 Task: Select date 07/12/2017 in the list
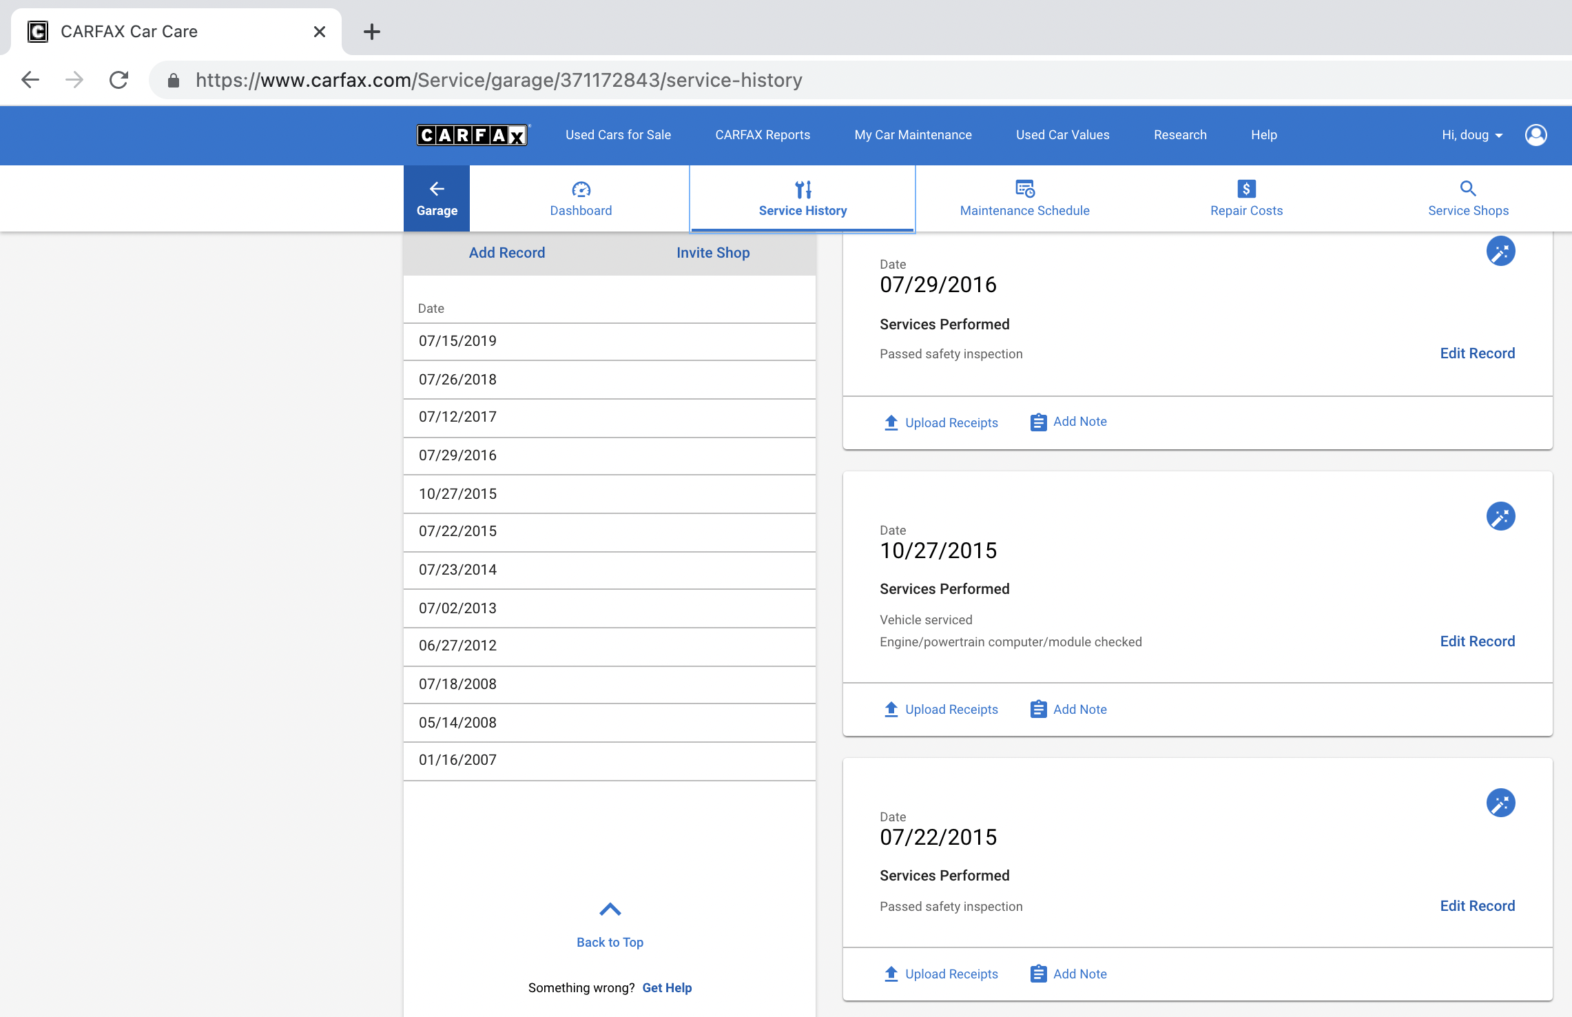coord(610,417)
